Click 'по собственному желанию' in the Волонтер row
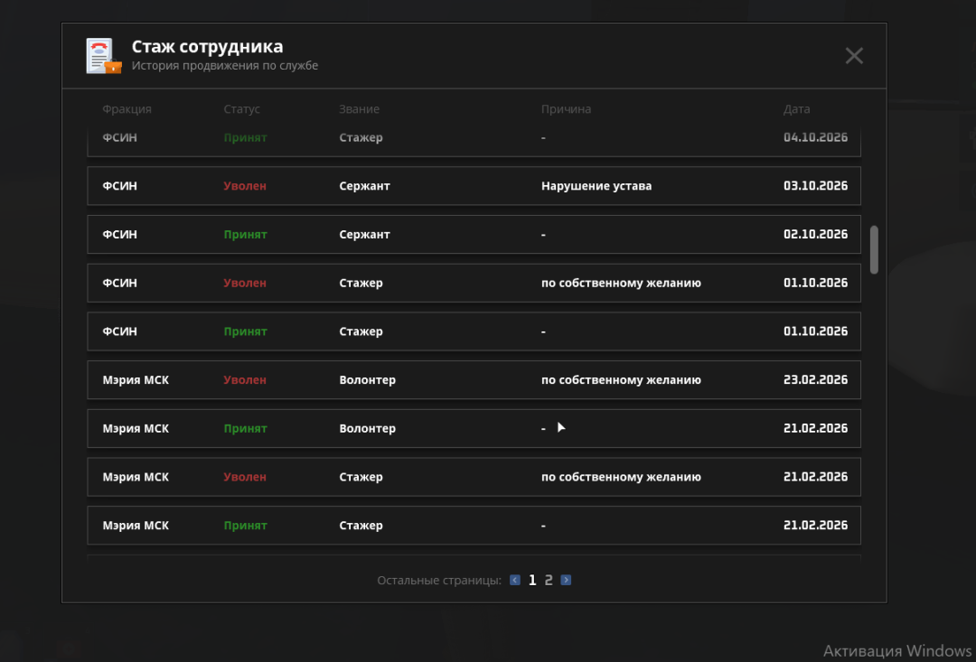976x662 pixels. tap(621, 380)
